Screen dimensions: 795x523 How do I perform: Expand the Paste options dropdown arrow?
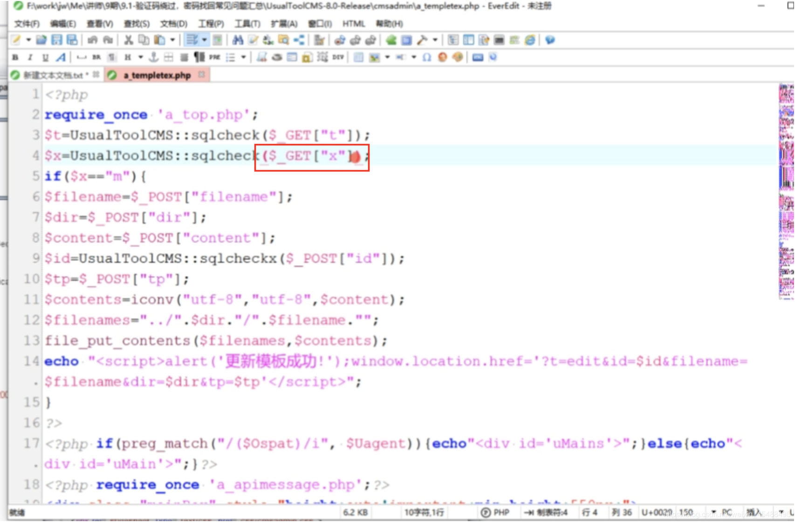[172, 40]
